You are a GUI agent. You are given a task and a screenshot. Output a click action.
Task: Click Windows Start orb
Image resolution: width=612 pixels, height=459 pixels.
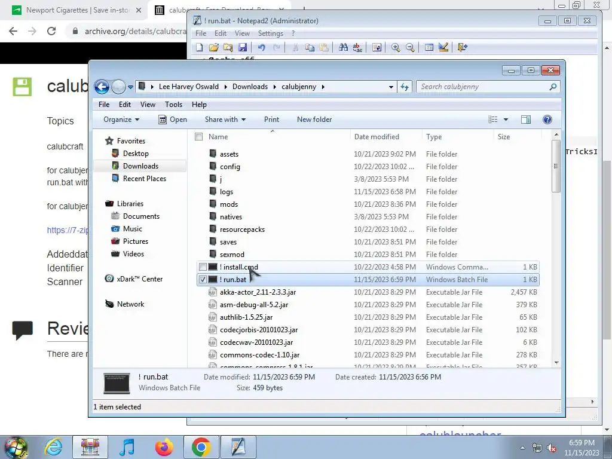click(x=16, y=447)
